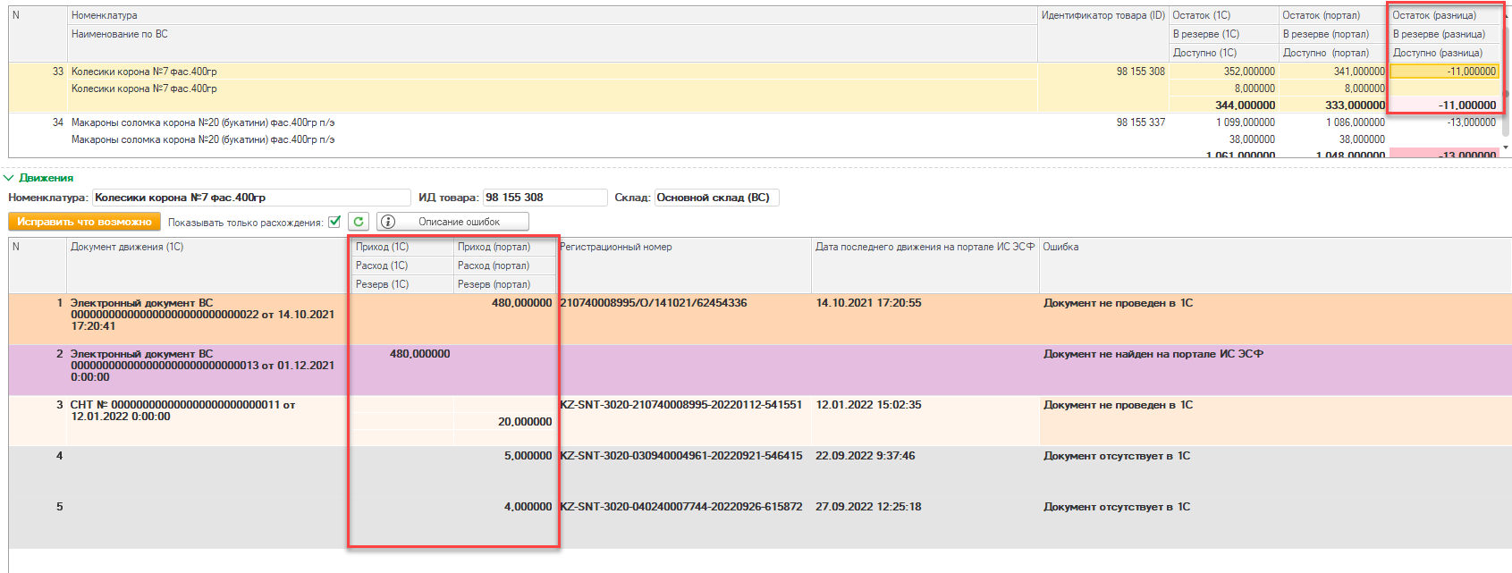Collapse the Движения section chevron
The image size is (1512, 573).
[x=9, y=178]
